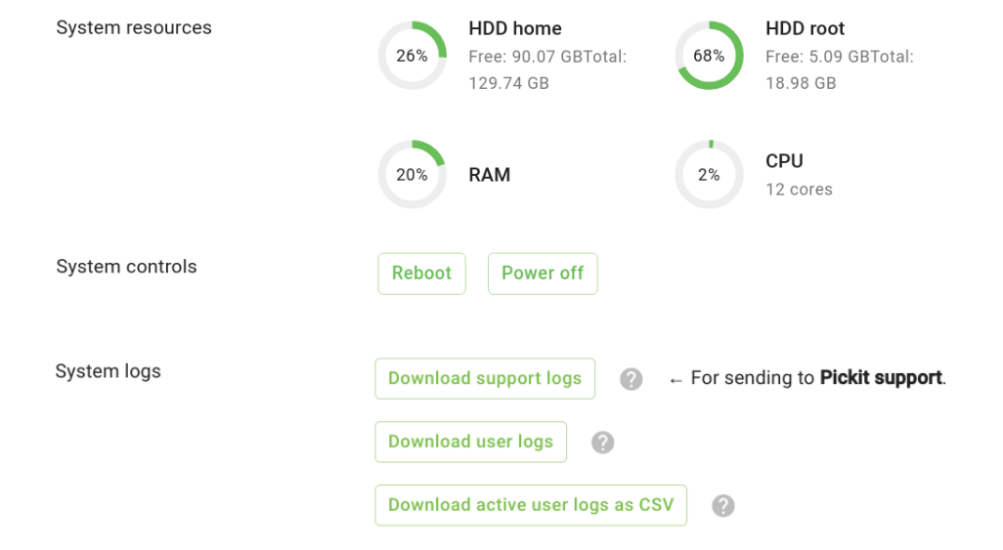This screenshot has width=1003, height=550.
Task: Click Download user logs button
Action: [x=470, y=442]
